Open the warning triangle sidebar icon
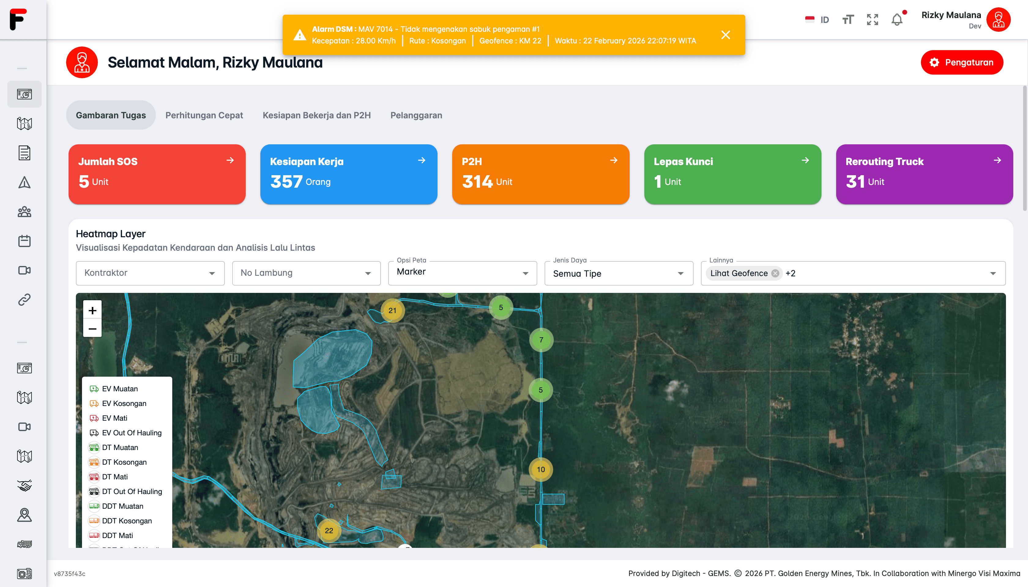Image resolution: width=1028 pixels, height=587 pixels. click(24, 183)
